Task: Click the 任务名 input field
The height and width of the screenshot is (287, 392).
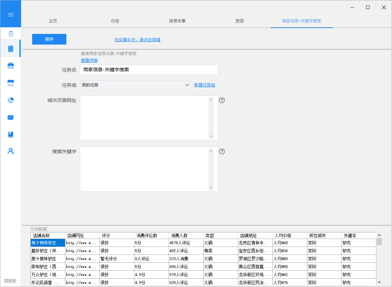Action: 149,70
